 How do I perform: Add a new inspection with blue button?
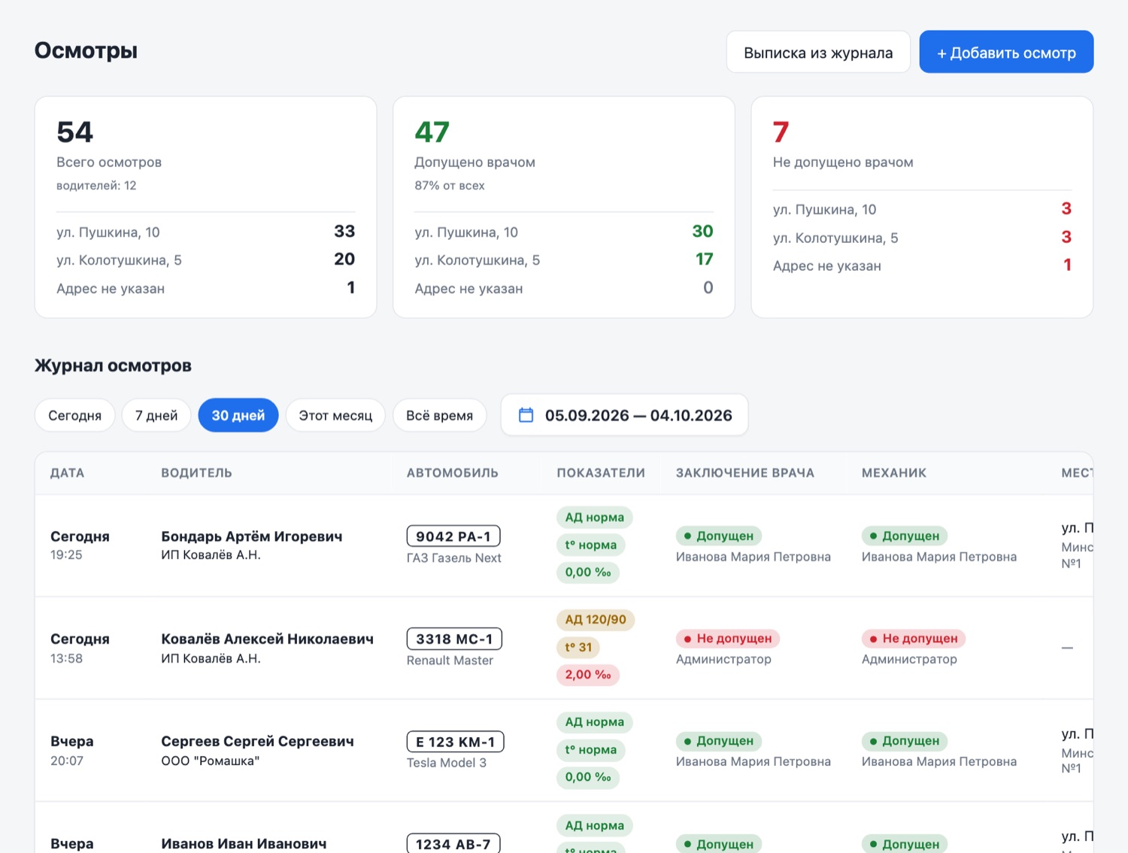(1006, 52)
